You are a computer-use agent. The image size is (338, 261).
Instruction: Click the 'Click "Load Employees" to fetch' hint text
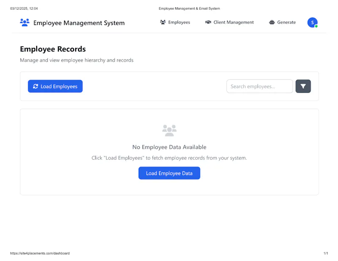(x=169, y=158)
